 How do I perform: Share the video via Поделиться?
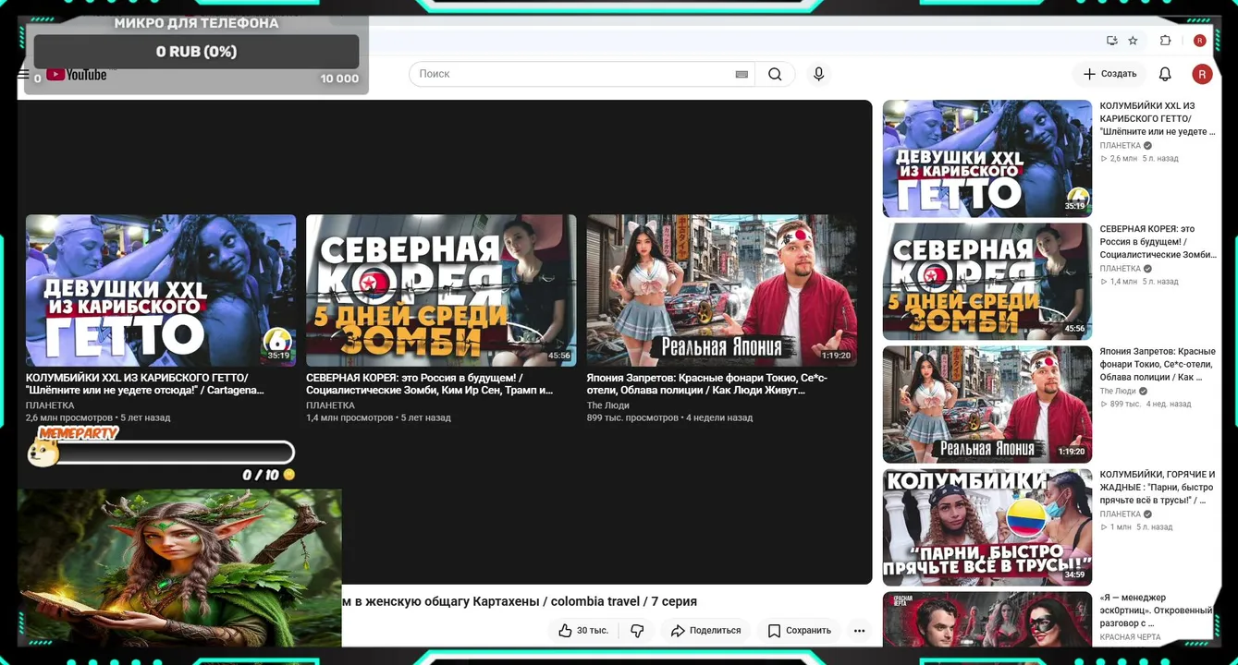(x=705, y=630)
